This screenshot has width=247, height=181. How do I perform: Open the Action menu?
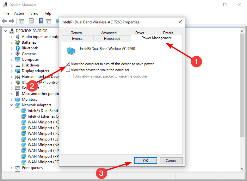20,13
